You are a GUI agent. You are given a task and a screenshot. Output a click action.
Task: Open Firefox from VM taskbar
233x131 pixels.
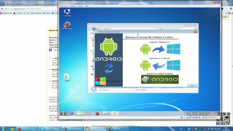98,114
